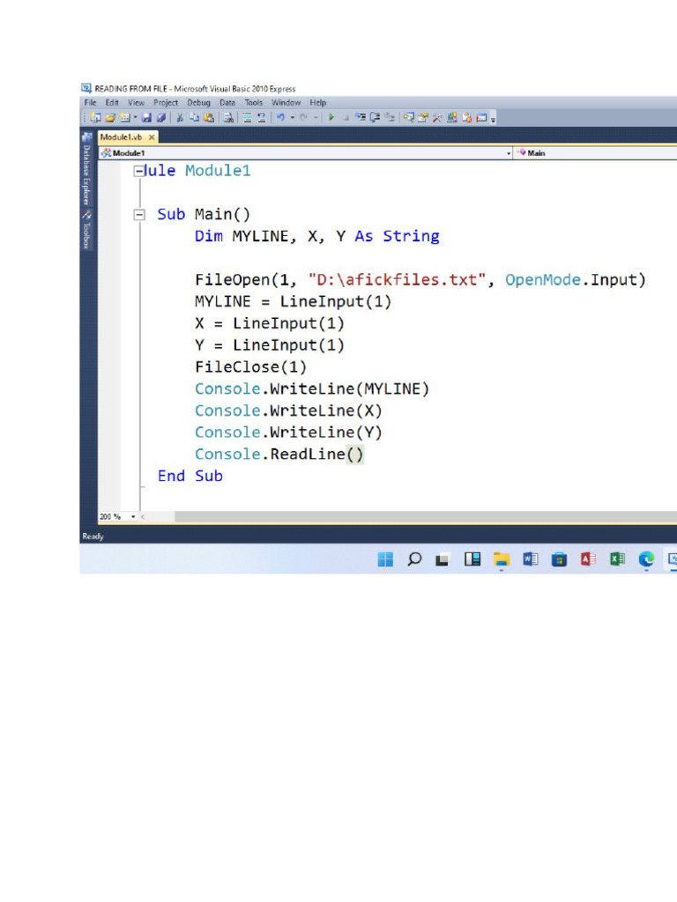The image size is (677, 902).
Task: Open Microsoft Edge from the taskbar
Action: (646, 558)
